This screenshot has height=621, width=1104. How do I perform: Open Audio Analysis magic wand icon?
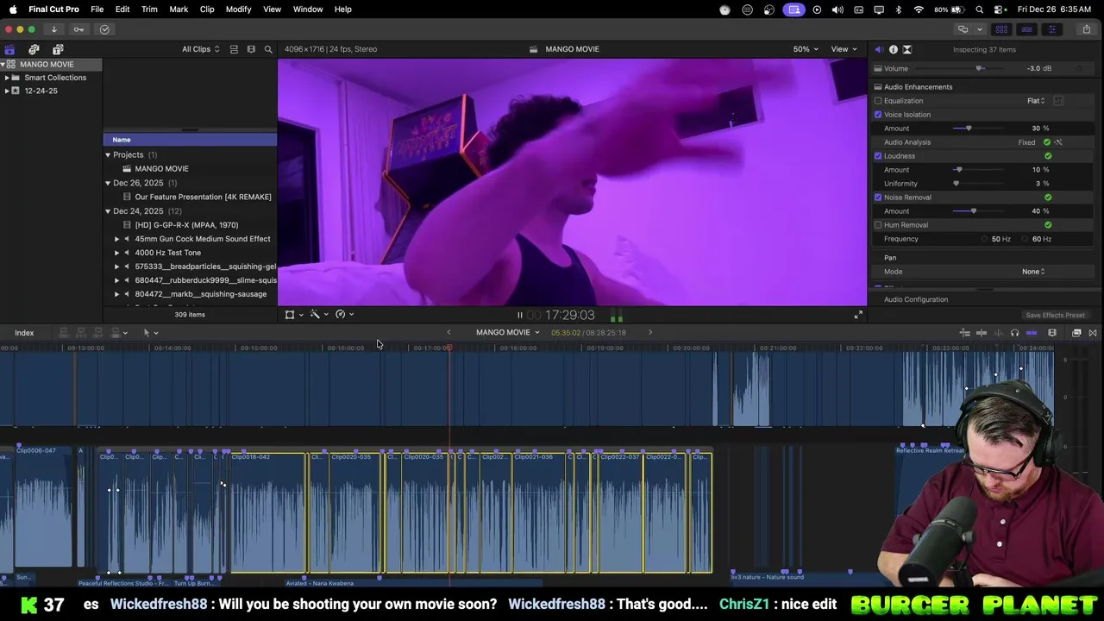1058,142
